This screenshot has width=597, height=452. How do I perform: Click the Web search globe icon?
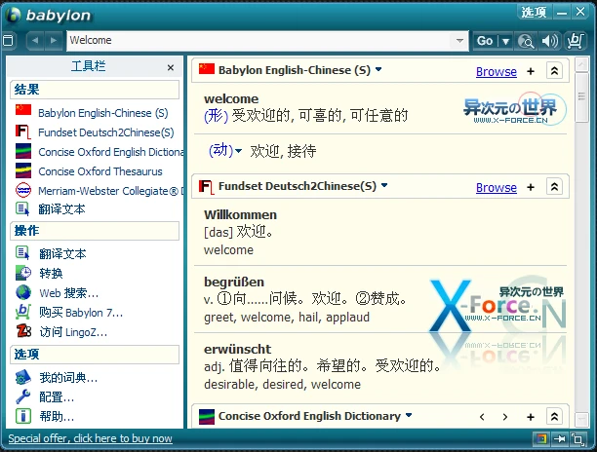(x=23, y=292)
